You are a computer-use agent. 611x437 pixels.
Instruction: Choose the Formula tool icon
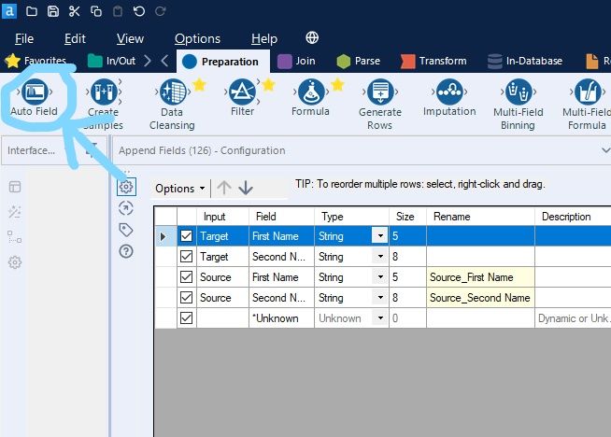(x=310, y=92)
